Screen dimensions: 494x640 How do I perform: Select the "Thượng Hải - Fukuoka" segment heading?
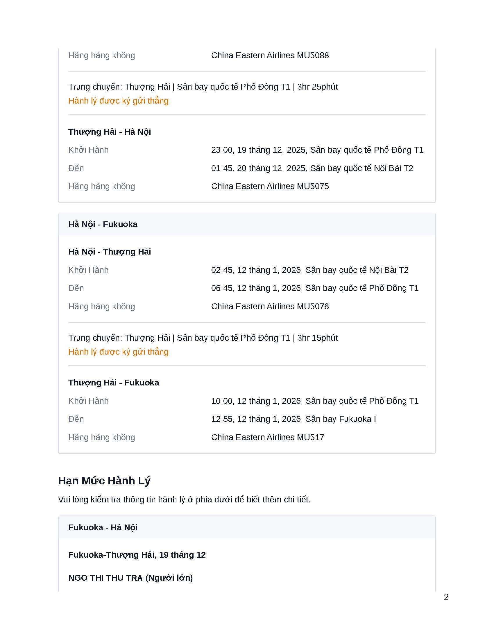(x=114, y=383)
